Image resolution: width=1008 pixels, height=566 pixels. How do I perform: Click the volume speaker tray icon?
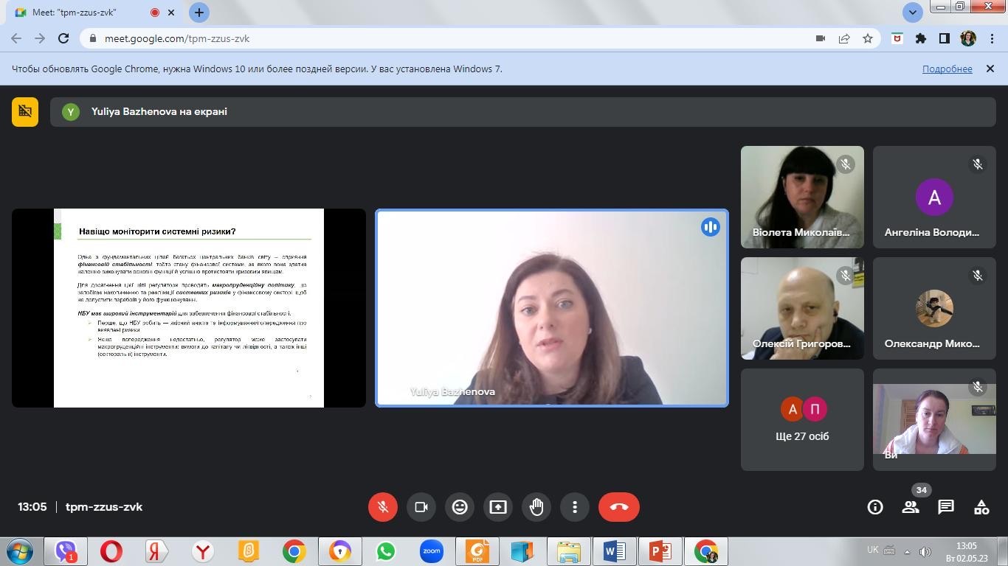click(x=925, y=551)
